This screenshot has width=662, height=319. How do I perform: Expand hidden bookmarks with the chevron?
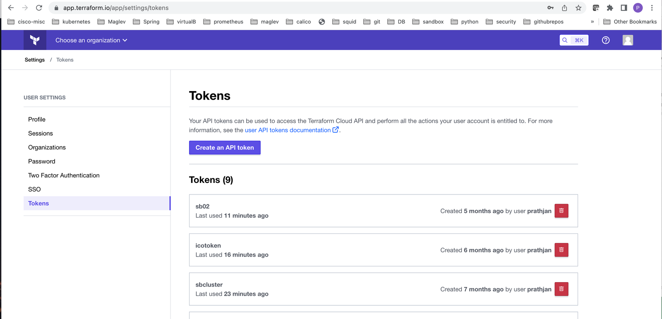click(592, 22)
